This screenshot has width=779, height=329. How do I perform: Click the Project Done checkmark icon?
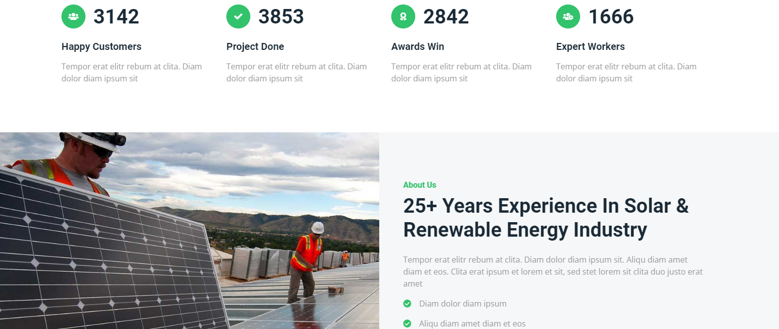click(x=238, y=16)
